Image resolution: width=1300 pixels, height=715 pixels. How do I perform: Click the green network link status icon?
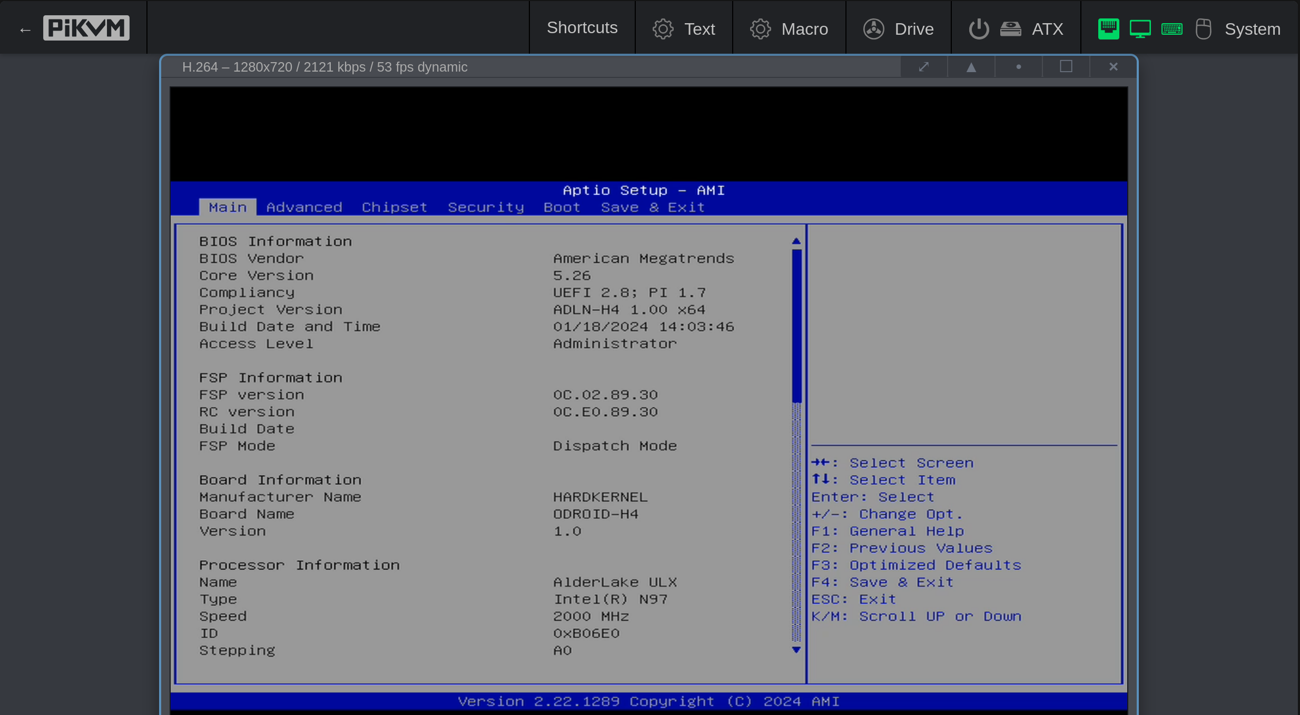(1108, 29)
